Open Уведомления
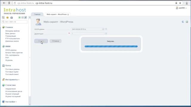The height and width of the screenshot is (107, 191). click(x=11, y=89)
